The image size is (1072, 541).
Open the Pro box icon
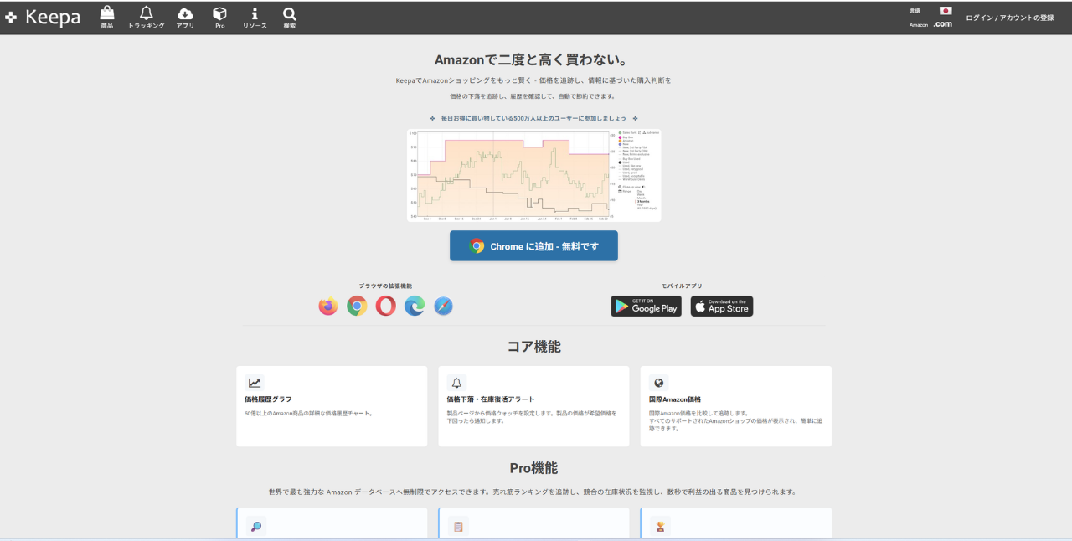219,17
